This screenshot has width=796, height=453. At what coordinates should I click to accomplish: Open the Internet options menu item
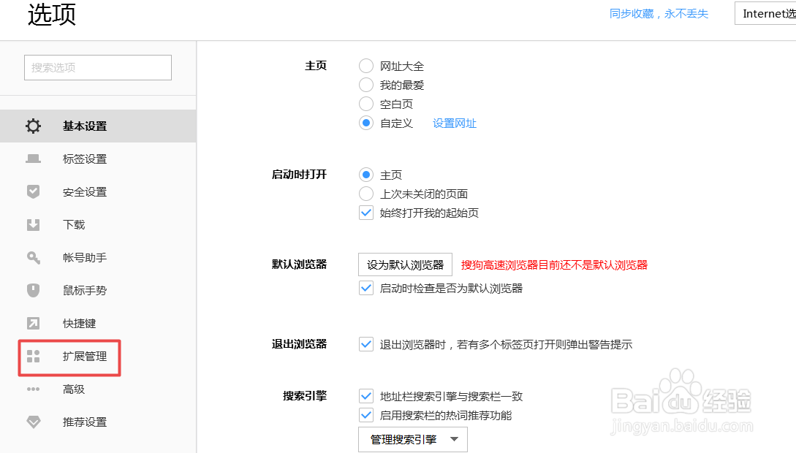click(x=765, y=12)
